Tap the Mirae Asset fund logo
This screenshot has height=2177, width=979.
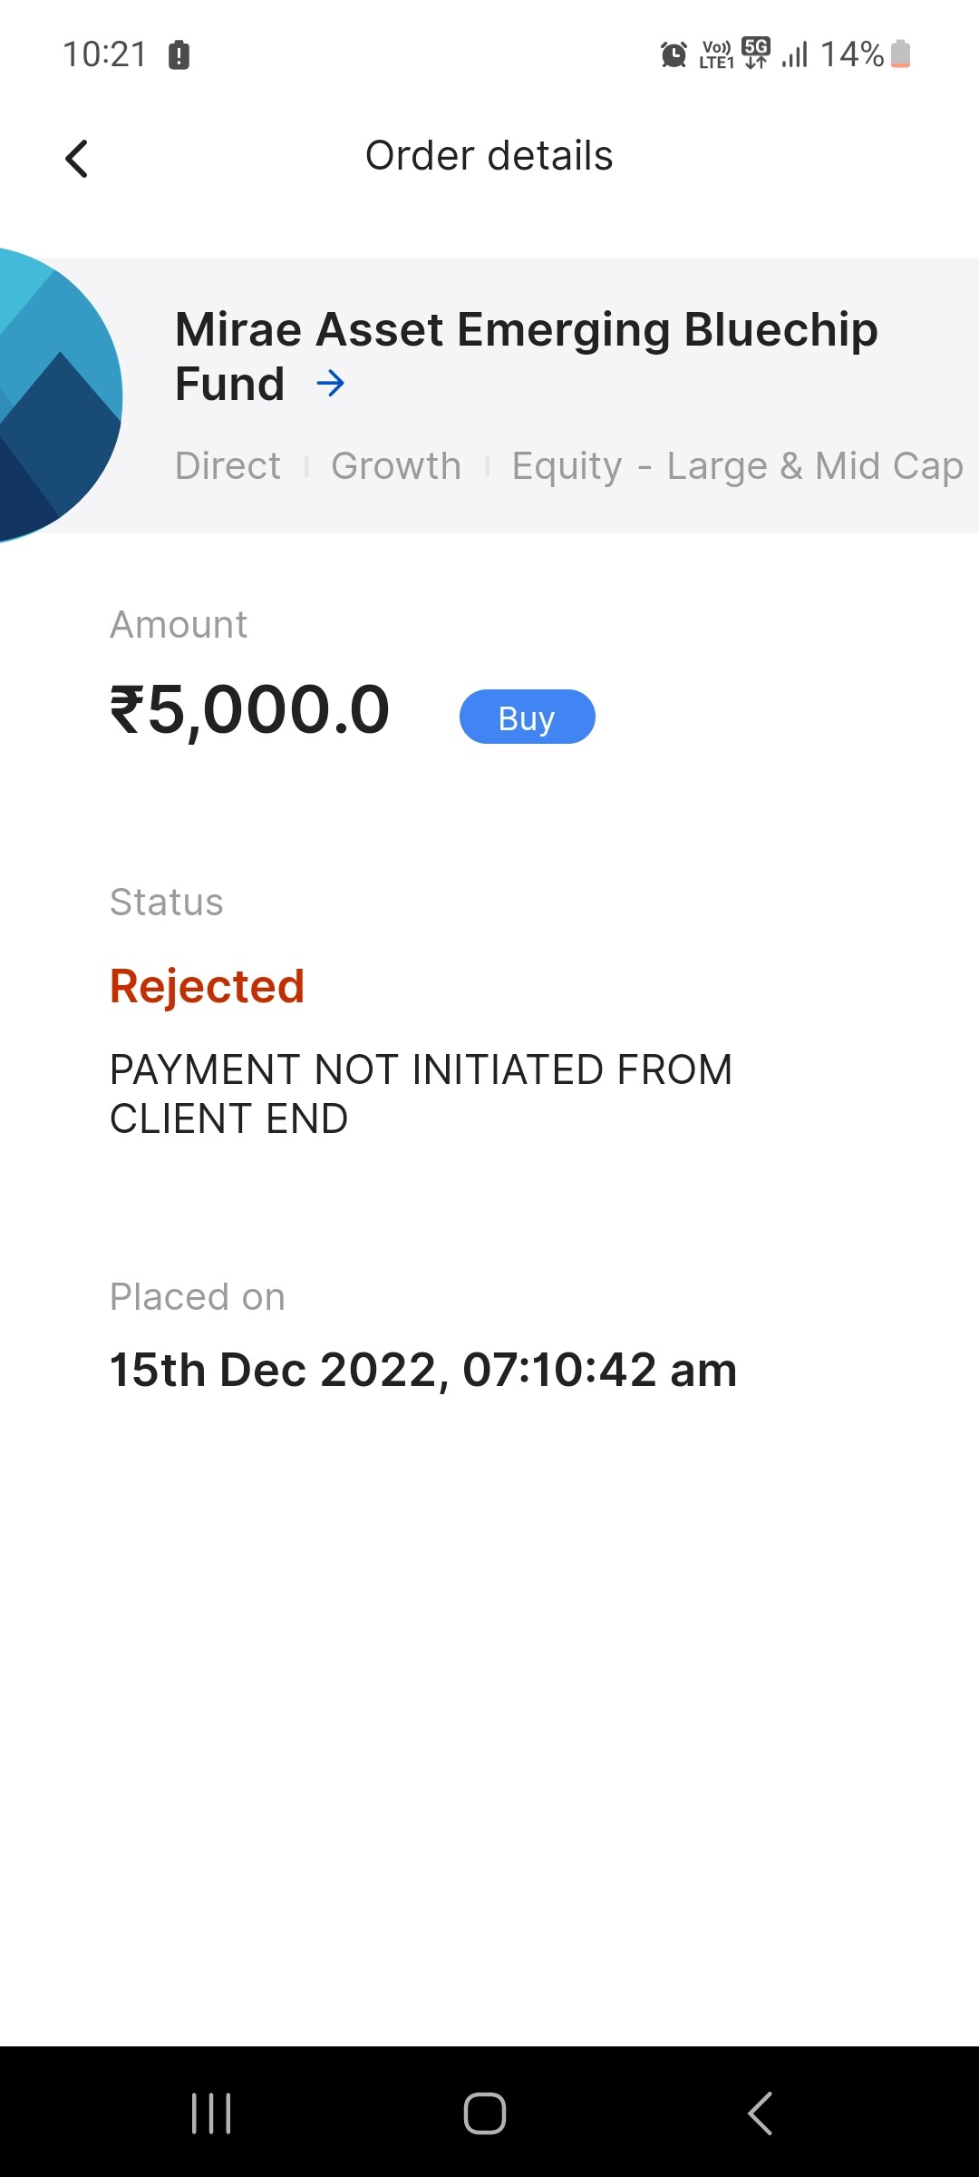[x=56, y=395]
